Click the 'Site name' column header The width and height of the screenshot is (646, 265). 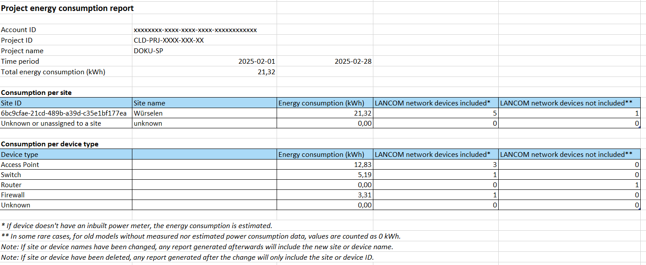click(150, 103)
